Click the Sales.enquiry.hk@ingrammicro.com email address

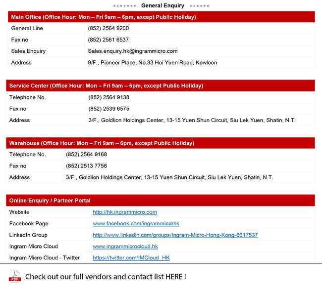[x=133, y=51]
